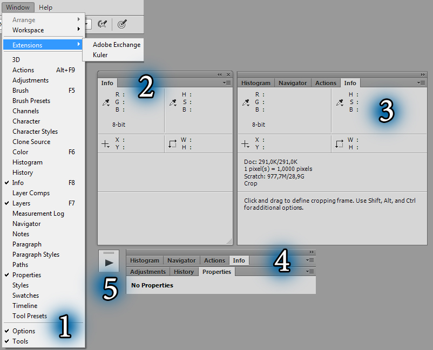Click the second eyedropper beside HSB in docked Info panel
433x350 pixels.
(340, 103)
